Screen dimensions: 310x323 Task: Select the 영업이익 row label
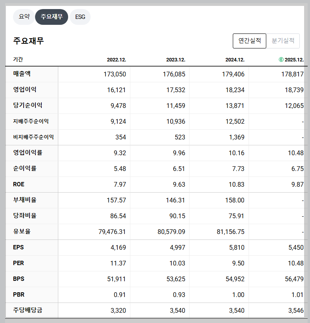pyautogui.click(x=24, y=90)
